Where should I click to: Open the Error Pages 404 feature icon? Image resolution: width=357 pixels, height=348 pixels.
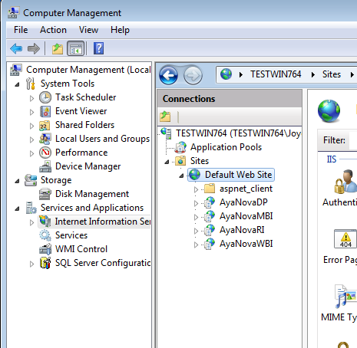[345, 238]
